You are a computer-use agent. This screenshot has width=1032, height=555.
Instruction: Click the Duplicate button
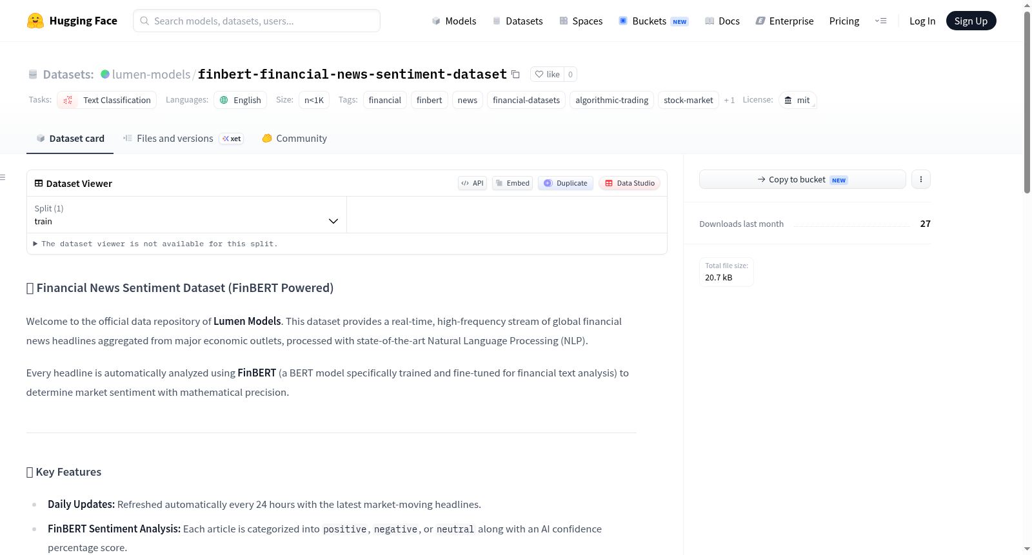click(x=566, y=183)
